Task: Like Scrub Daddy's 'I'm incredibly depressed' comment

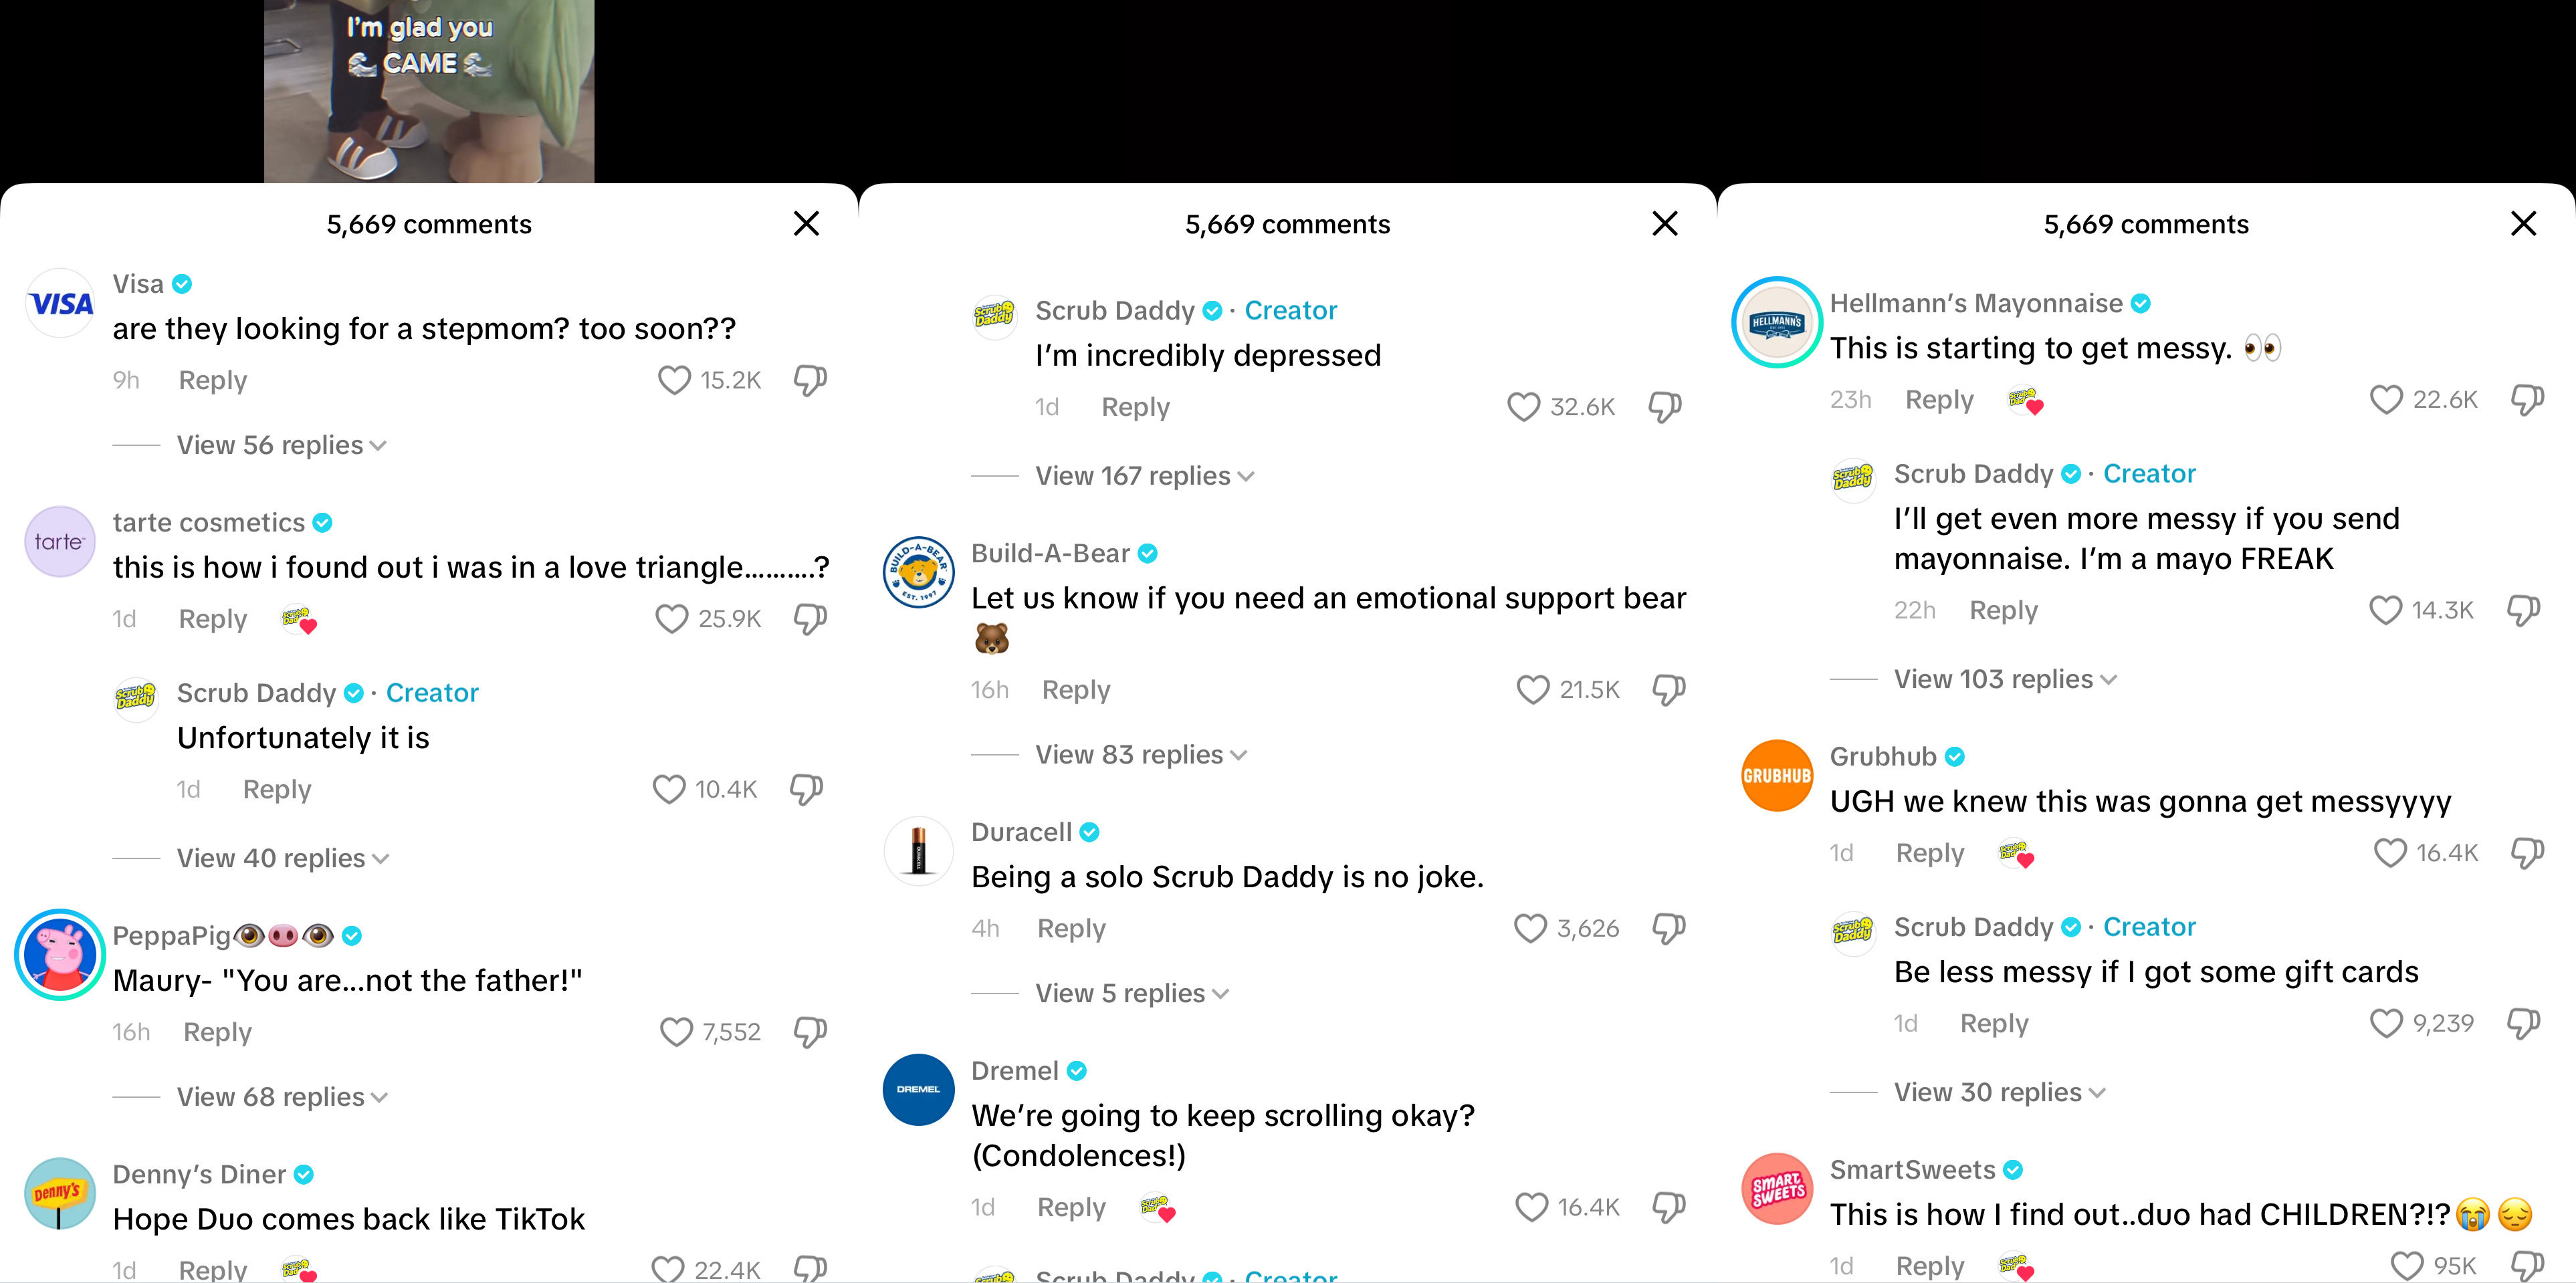Action: (1523, 407)
